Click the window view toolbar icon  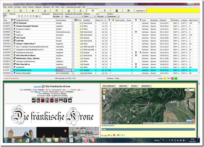click(x=93, y=11)
